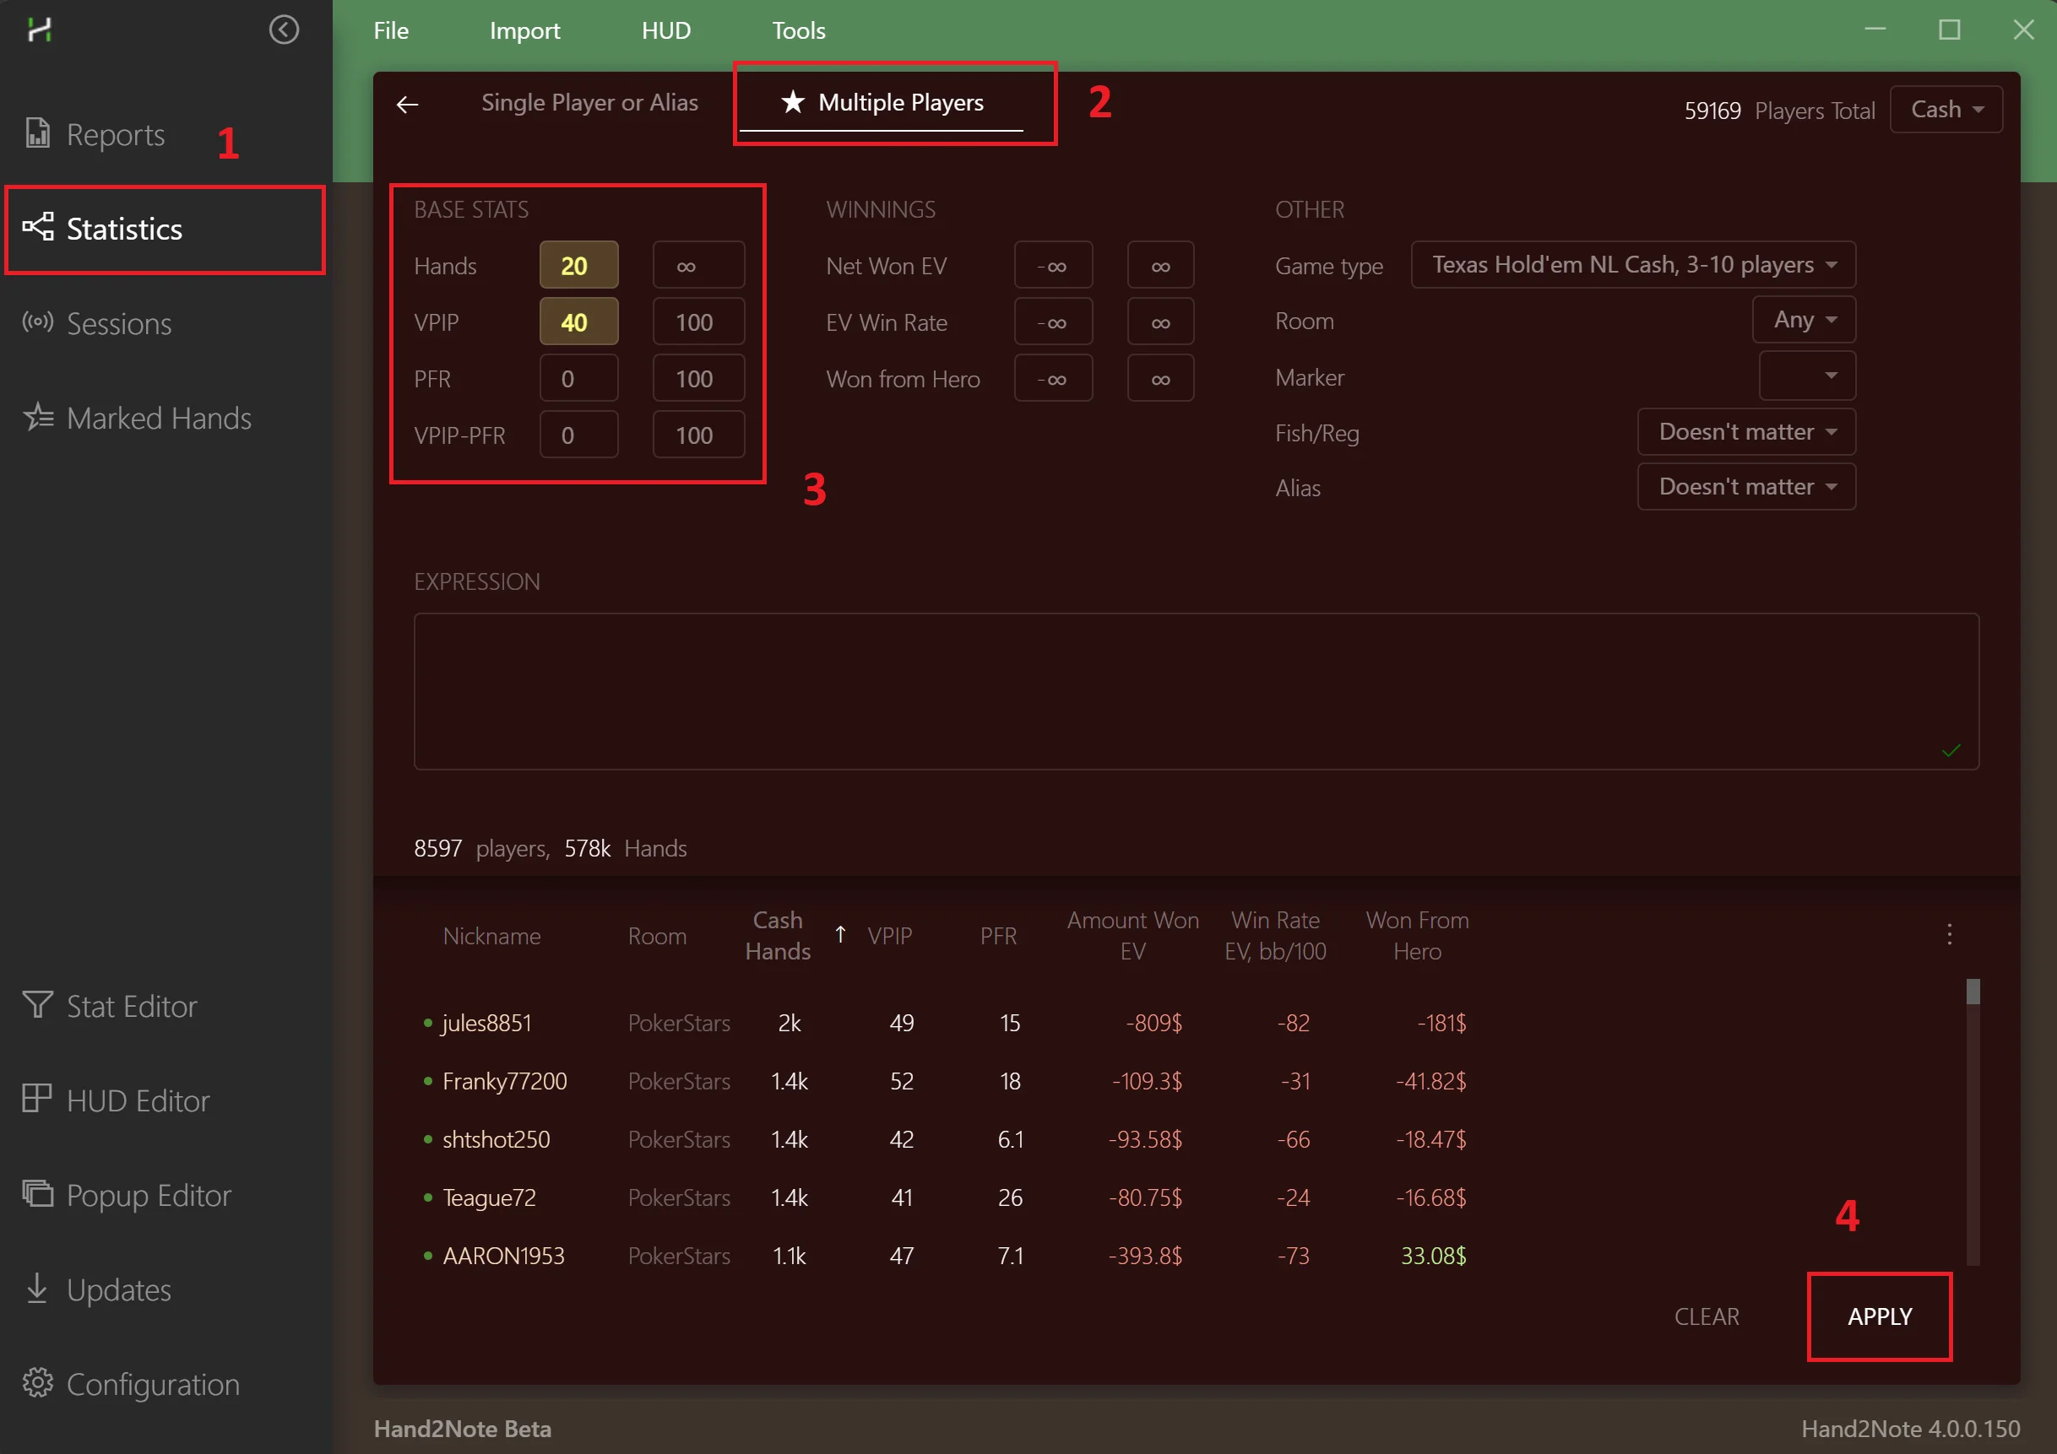
Task: Check for Updates using the download icon
Action: (117, 1289)
